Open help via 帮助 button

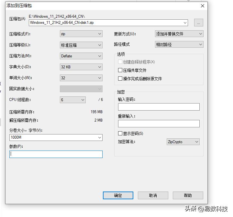click(188, 195)
